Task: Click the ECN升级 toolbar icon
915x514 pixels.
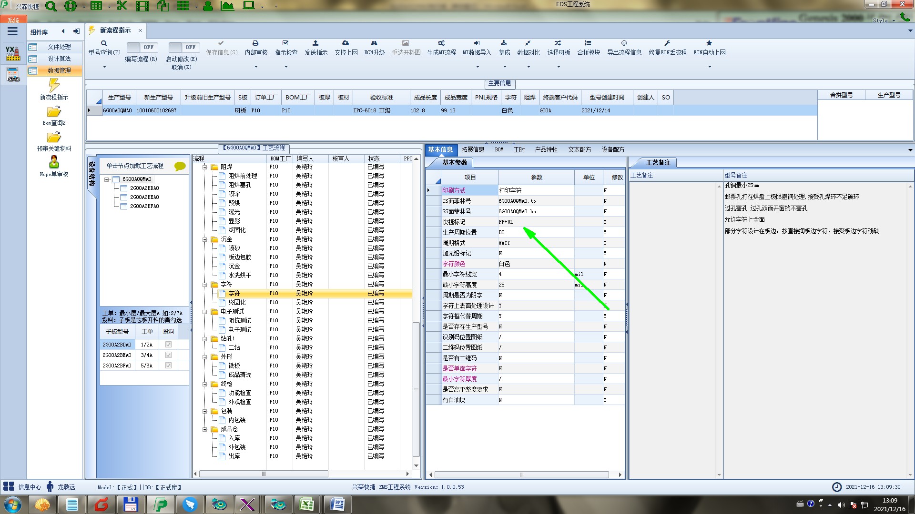Action: [x=374, y=43]
